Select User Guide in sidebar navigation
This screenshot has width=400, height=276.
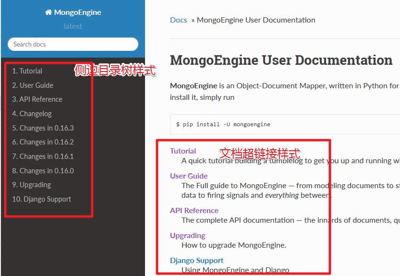pos(33,85)
